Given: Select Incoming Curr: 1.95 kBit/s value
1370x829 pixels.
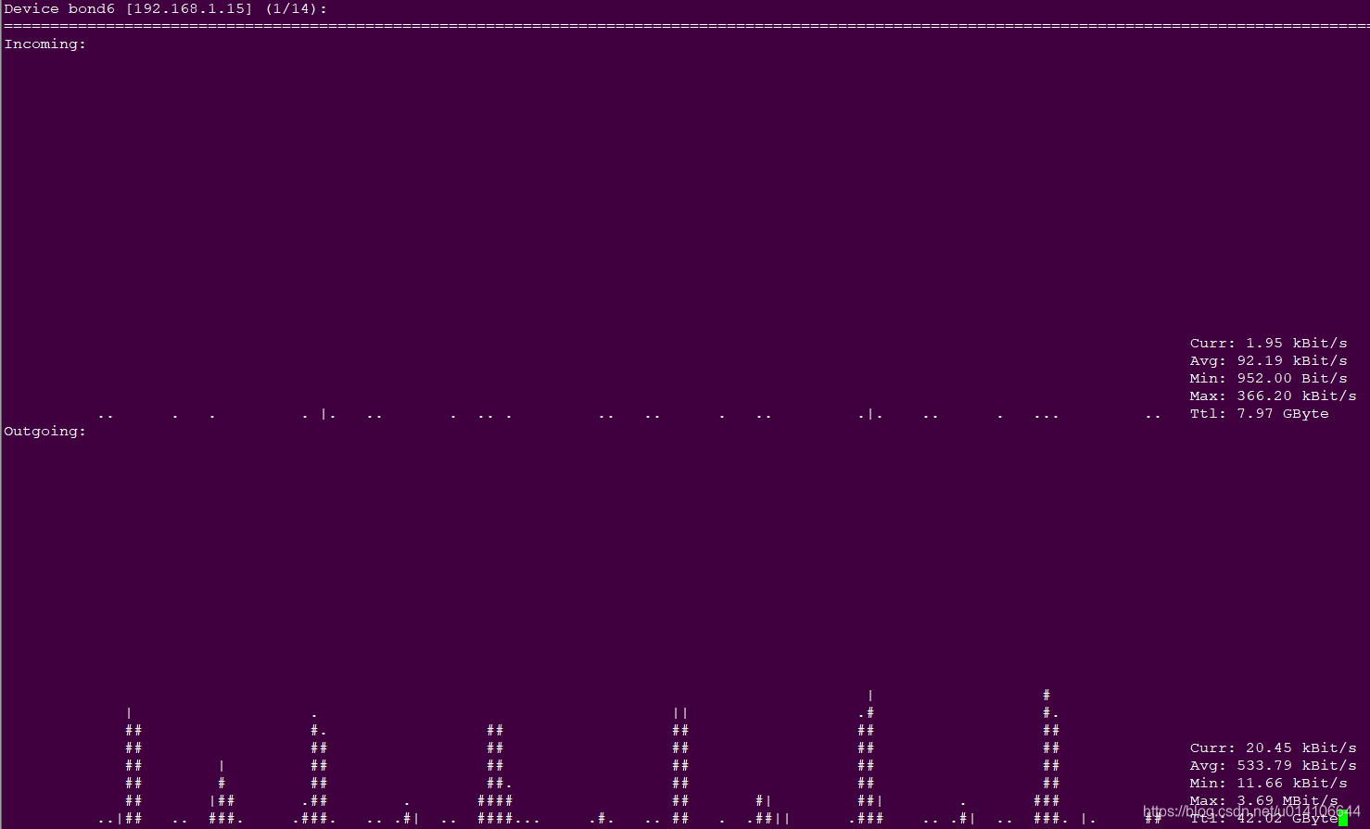Looking at the screenshot, I should click(1269, 343).
